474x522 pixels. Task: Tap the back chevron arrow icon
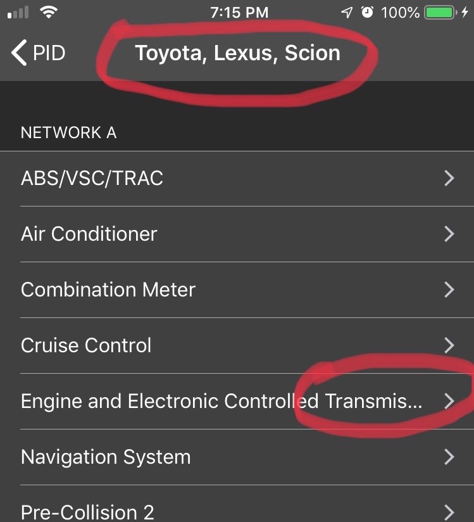[19, 53]
